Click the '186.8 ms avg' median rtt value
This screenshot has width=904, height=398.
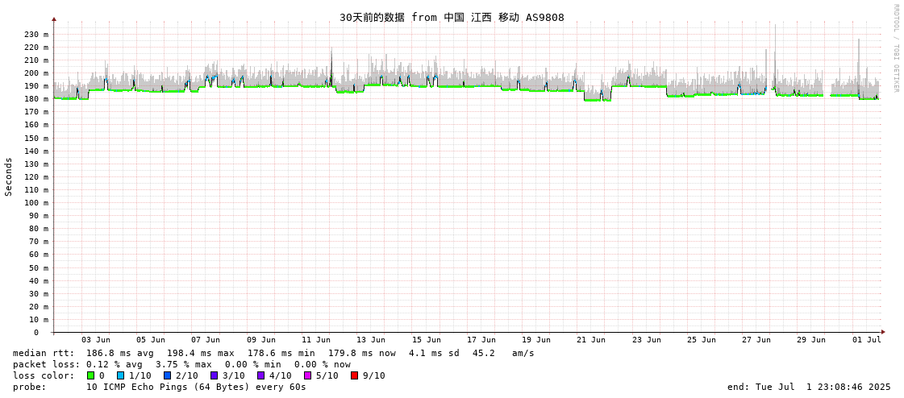click(x=120, y=353)
